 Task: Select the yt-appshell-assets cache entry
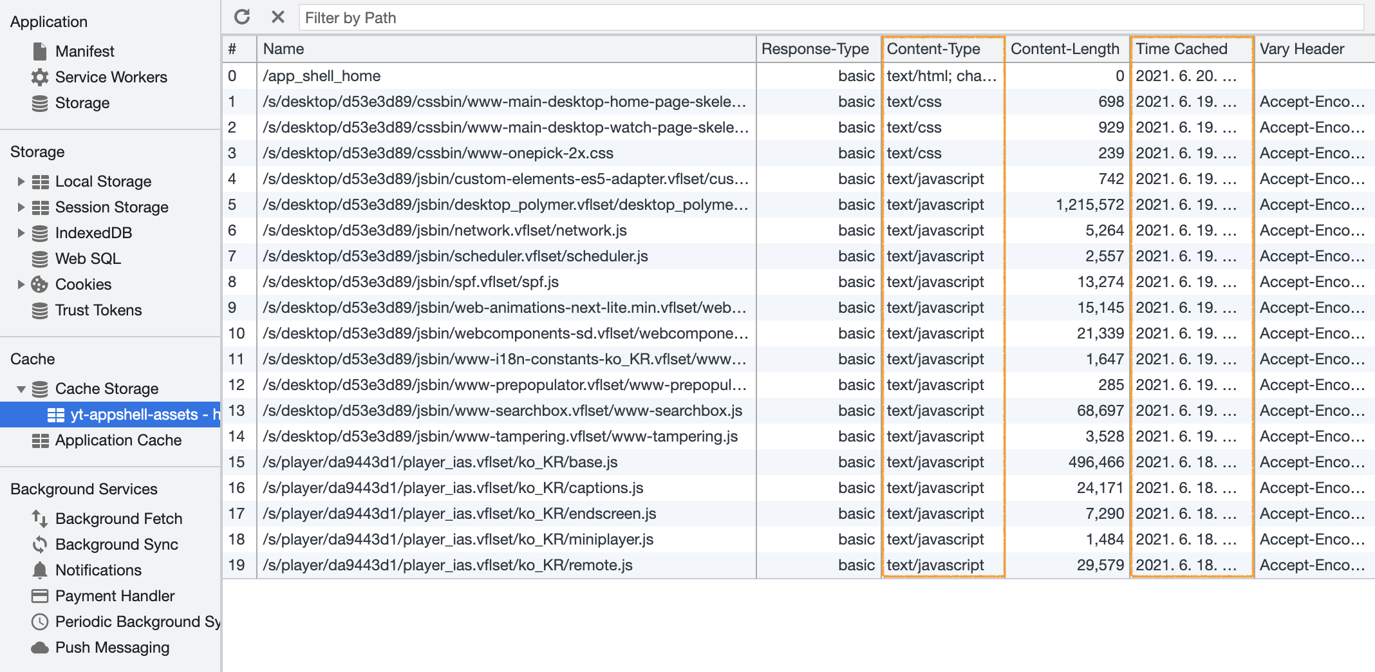(x=134, y=415)
